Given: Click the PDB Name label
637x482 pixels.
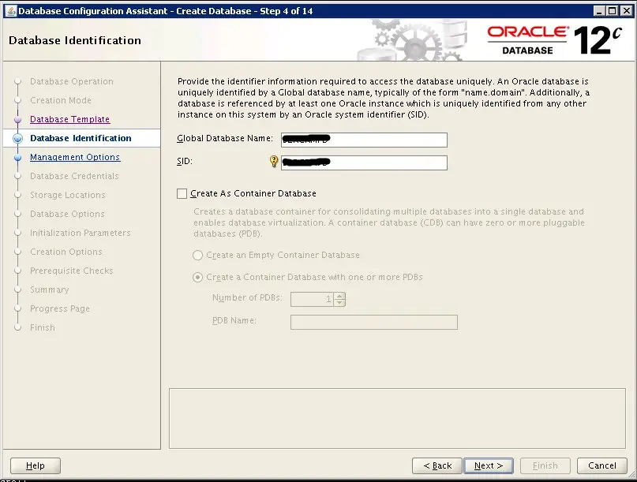Looking at the screenshot, I should point(234,321).
